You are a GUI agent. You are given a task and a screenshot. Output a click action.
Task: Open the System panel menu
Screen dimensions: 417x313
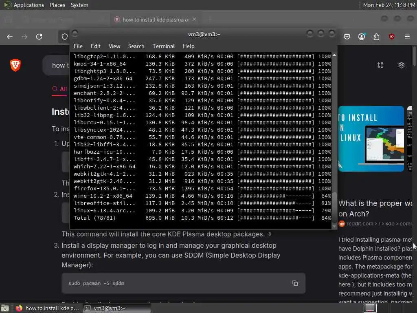tap(79, 5)
